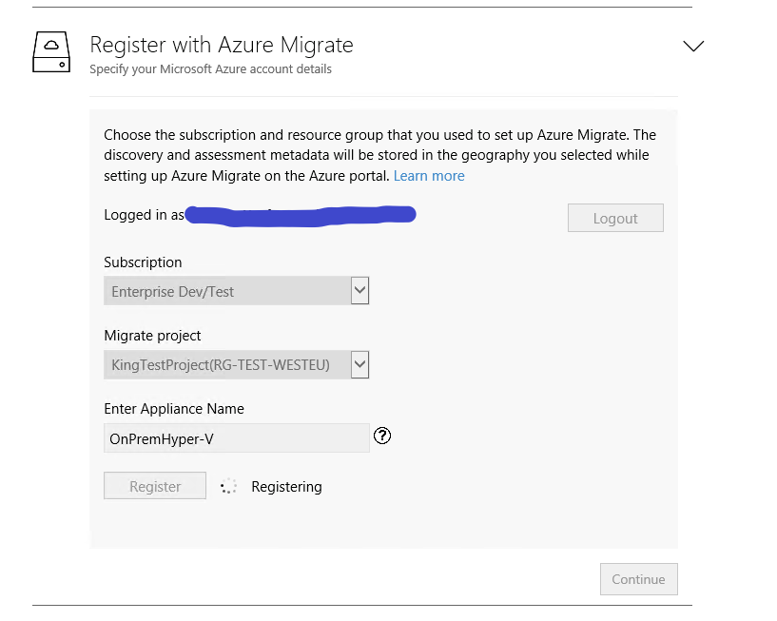Image resolution: width=777 pixels, height=621 pixels.
Task: Click the Register button
Action: tap(155, 486)
